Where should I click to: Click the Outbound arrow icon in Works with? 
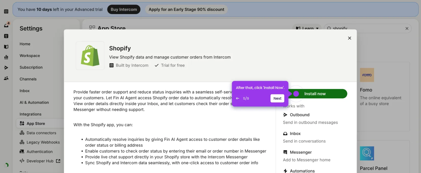coord(285,115)
